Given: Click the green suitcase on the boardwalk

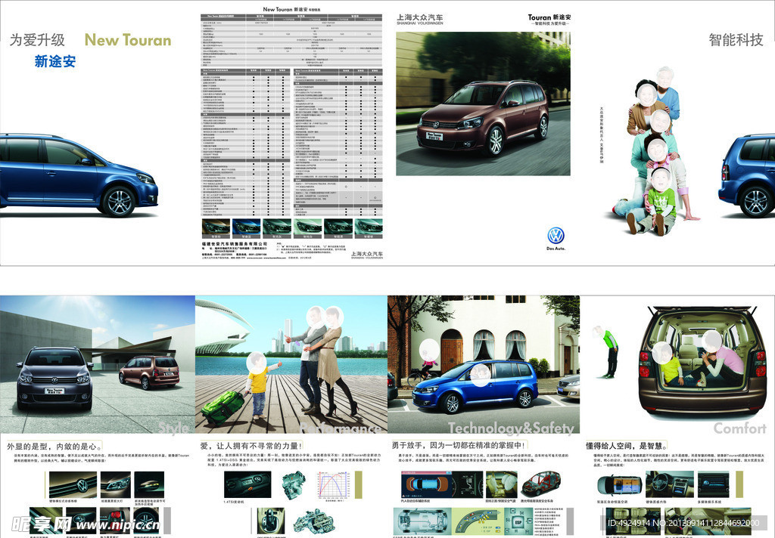Looking at the screenshot, I should click(x=222, y=407).
